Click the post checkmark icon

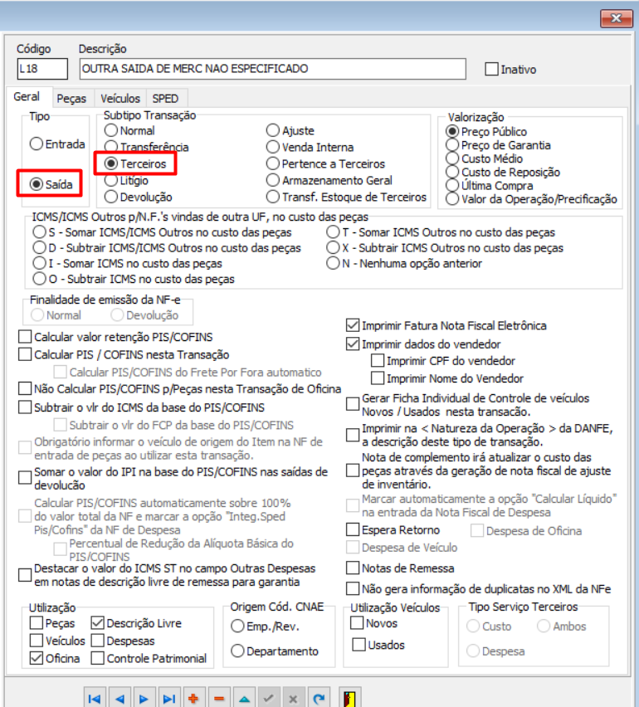[269, 699]
